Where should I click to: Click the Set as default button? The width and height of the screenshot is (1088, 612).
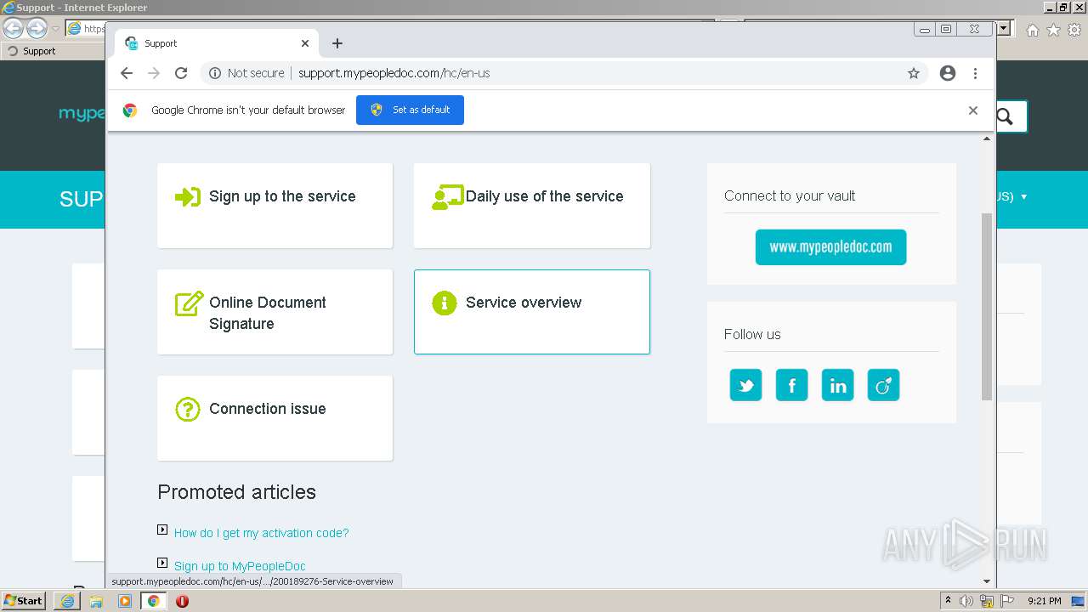[410, 110]
